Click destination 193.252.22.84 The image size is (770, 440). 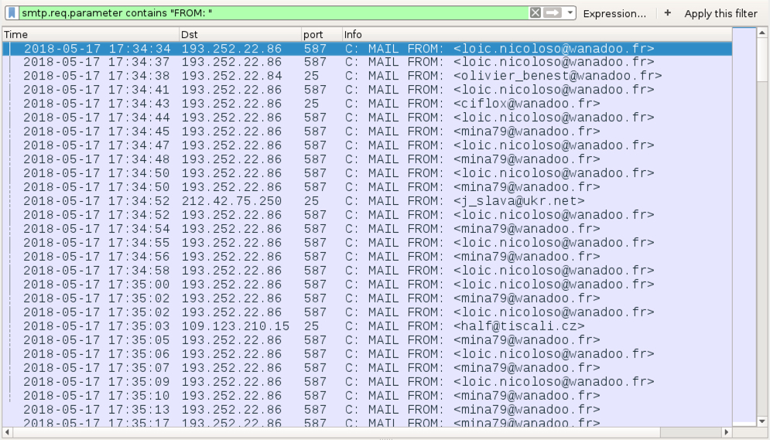pos(232,76)
